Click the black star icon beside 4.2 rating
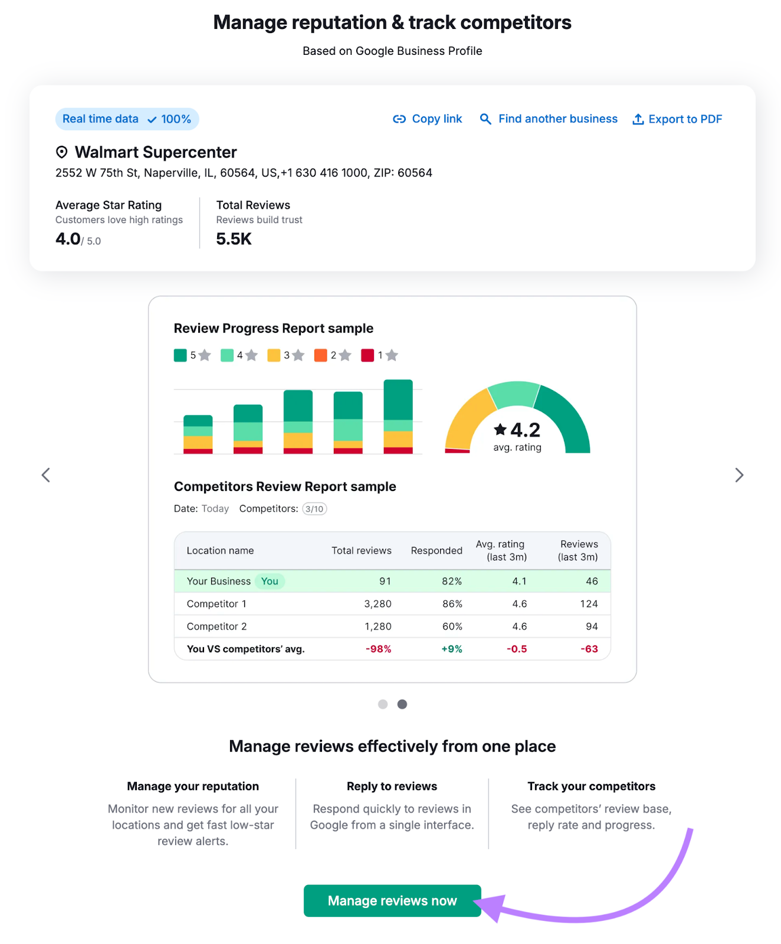The width and height of the screenshot is (781, 944). [x=500, y=429]
